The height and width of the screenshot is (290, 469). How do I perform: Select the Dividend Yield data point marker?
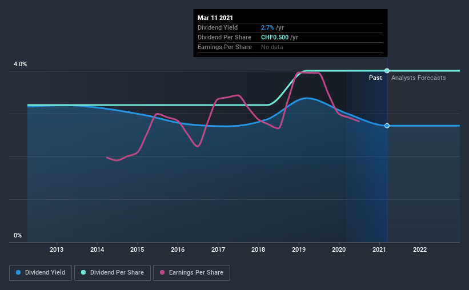tap(387, 126)
